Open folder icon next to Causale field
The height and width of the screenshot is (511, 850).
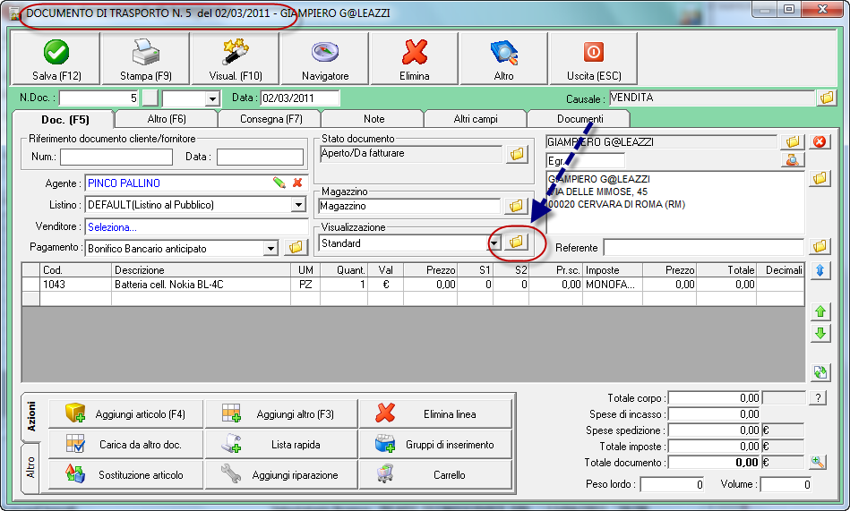click(827, 98)
